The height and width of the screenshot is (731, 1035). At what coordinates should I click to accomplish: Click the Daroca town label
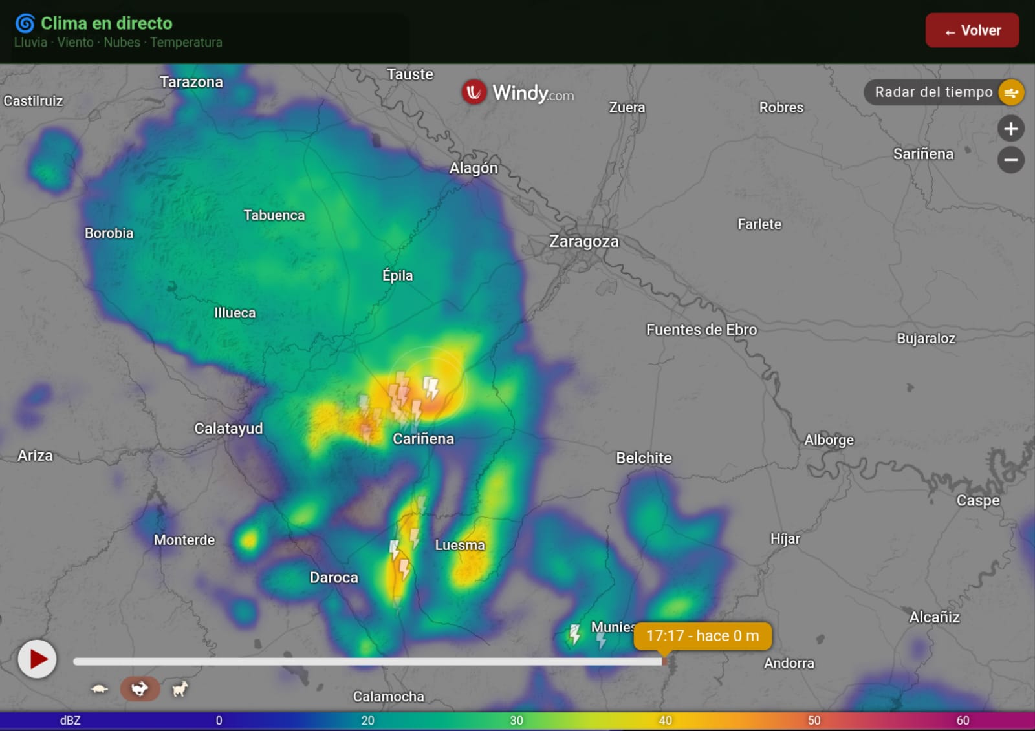point(334,578)
